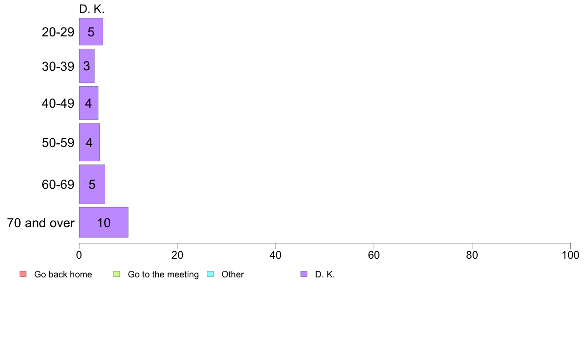Click the purple D. K. legend swatch

click(304, 274)
